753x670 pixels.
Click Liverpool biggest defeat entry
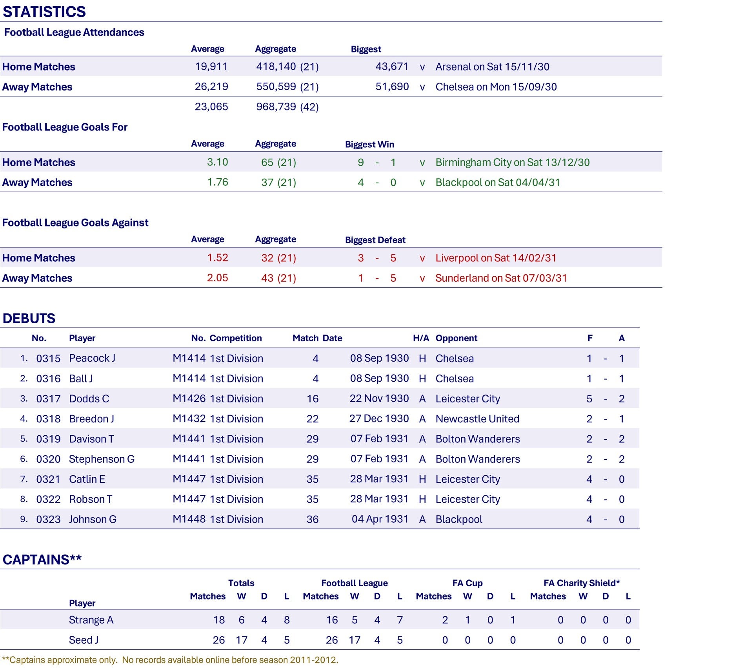pos(496,258)
